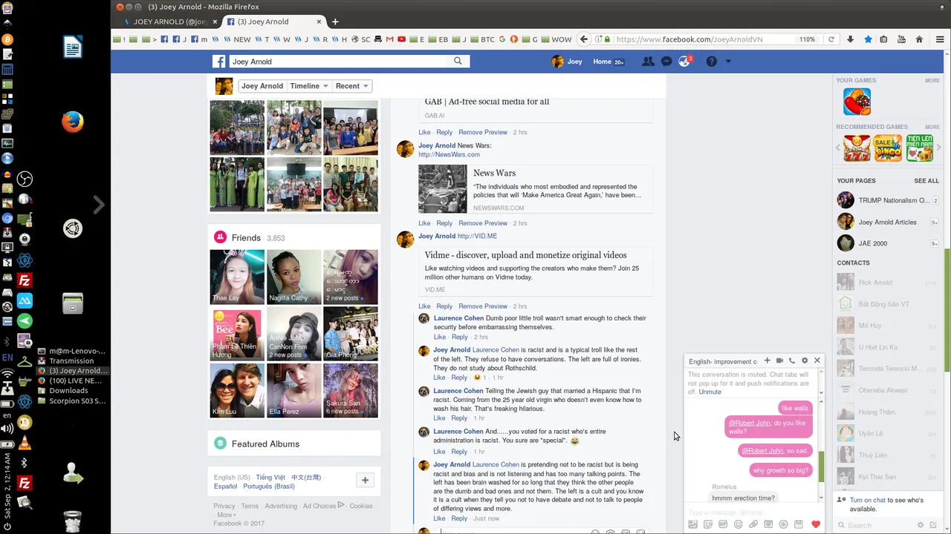The image size is (951, 534).
Task: Add a language with the plus button
Action: [x=365, y=480]
